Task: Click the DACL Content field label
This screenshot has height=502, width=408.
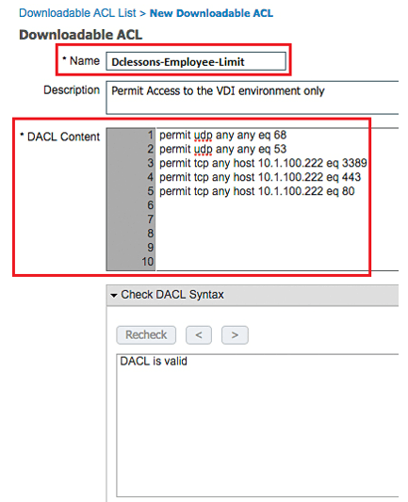Action: click(60, 137)
